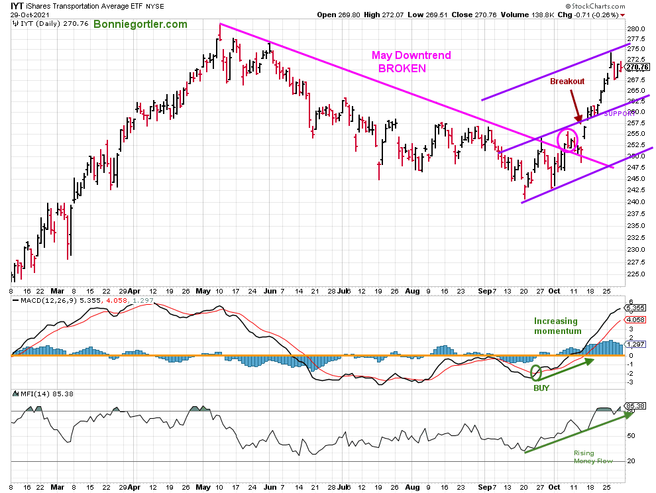This screenshot has height=493, width=656.
Task: Click the 270.76 current price tag
Action: pos(637,67)
